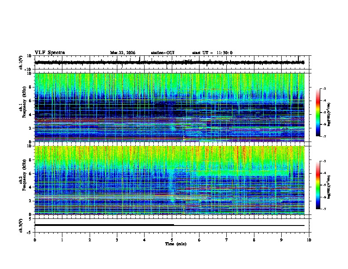Click time axis tick label '7'

coord(227,240)
